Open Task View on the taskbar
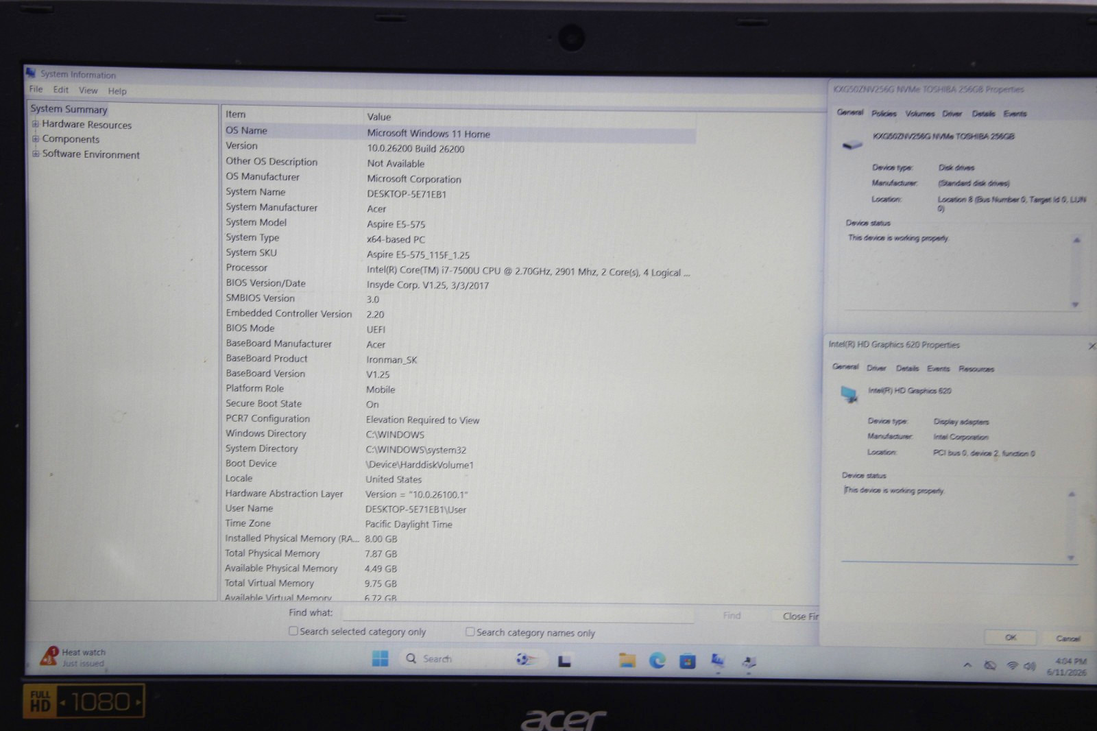Image resolution: width=1097 pixels, height=731 pixels. tap(564, 660)
